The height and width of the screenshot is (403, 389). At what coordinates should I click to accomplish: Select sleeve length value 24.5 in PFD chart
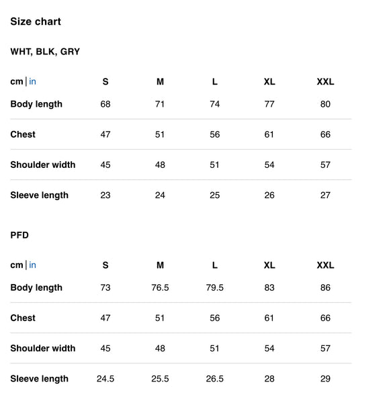(105, 379)
